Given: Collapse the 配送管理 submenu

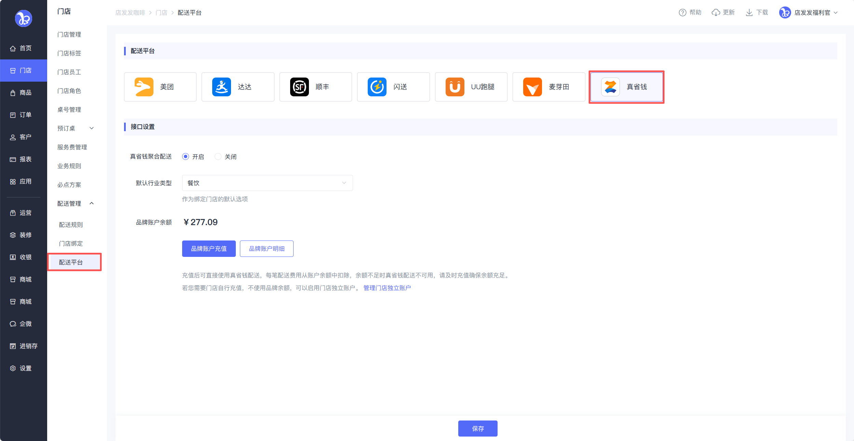Looking at the screenshot, I should [x=92, y=204].
